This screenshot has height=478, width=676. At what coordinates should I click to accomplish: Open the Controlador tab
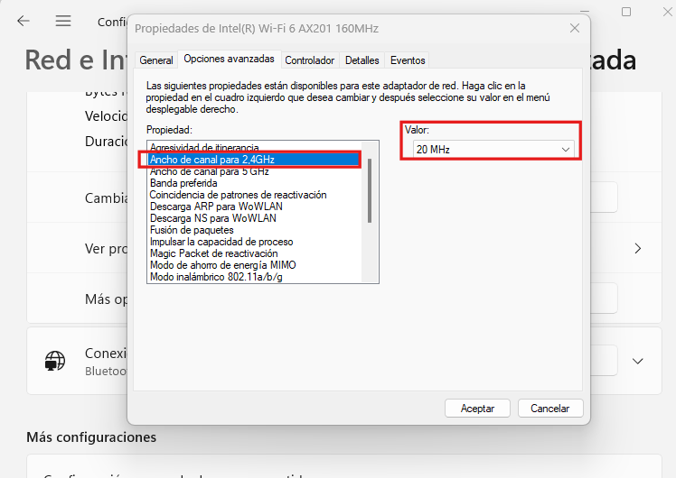(309, 60)
